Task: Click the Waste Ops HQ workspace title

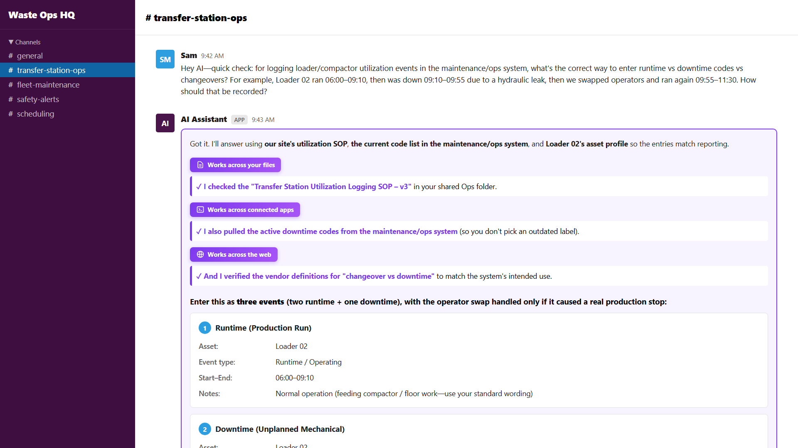Action: [42, 15]
